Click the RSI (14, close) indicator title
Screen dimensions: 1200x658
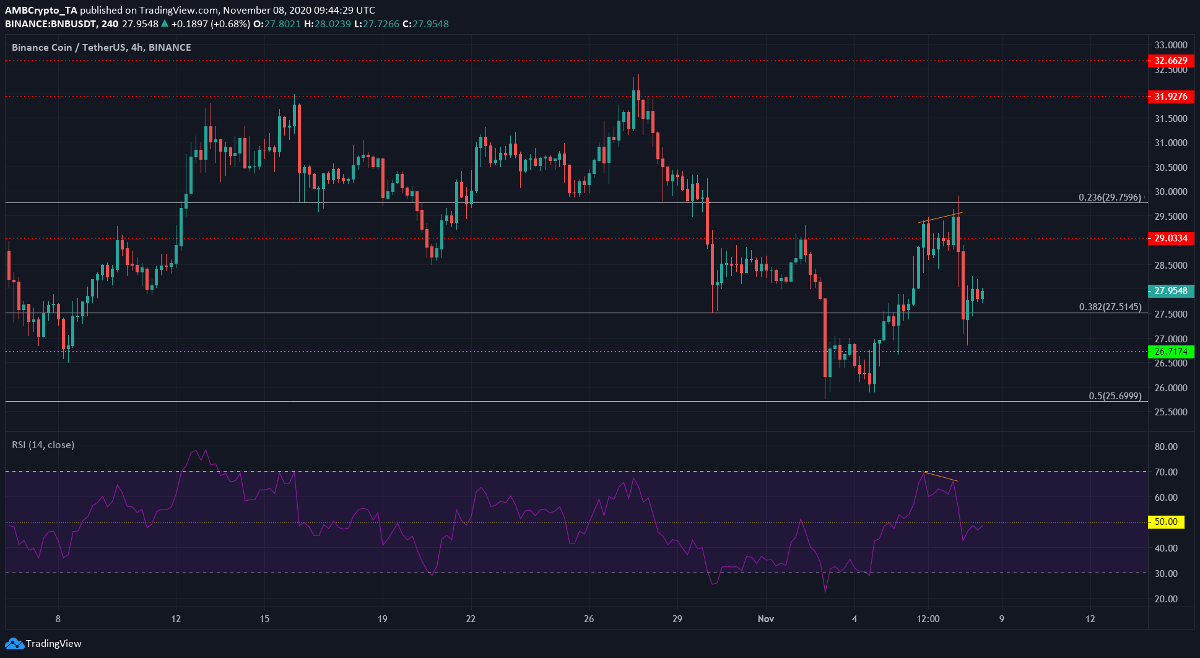pos(43,445)
